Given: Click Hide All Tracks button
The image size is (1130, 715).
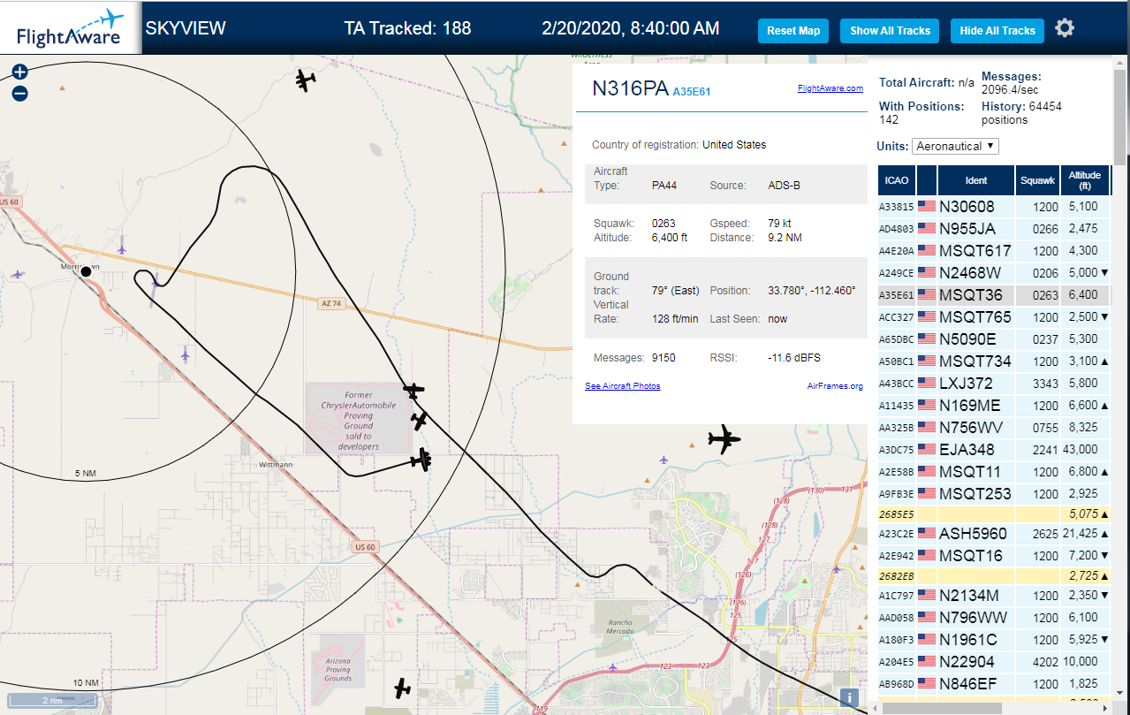Looking at the screenshot, I should (x=997, y=31).
